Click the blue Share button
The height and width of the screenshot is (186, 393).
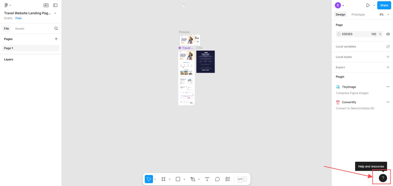point(384,5)
